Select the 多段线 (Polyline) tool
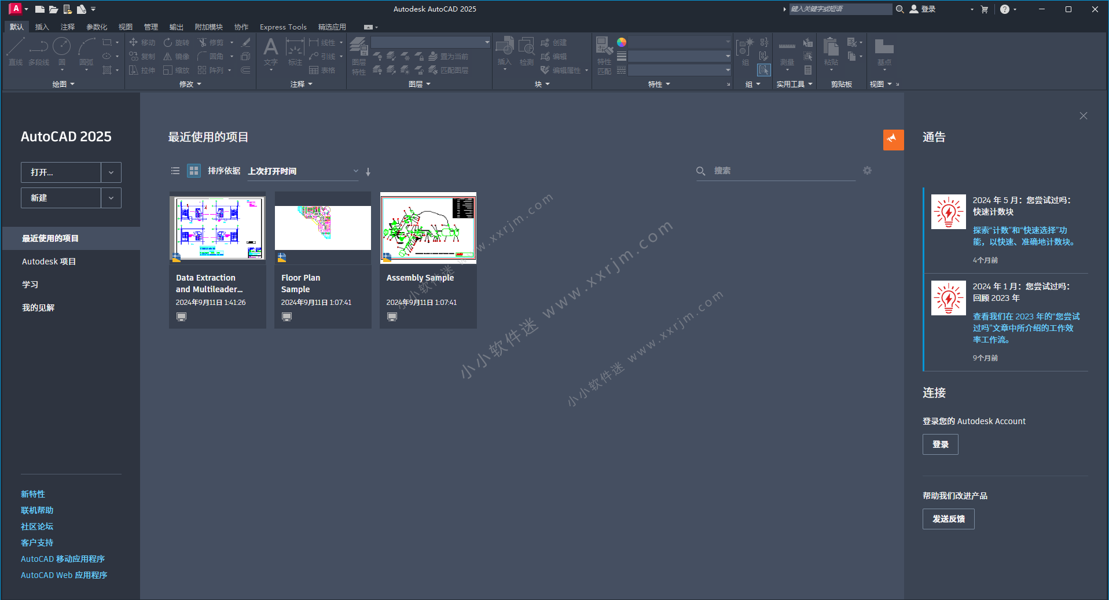This screenshot has height=600, width=1109. tap(39, 52)
